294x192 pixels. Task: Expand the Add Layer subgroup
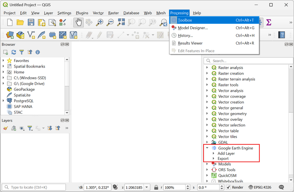tap(214, 153)
